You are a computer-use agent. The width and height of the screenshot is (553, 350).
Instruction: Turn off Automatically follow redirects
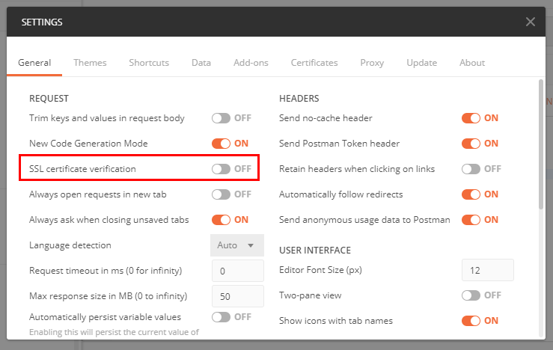coord(471,194)
